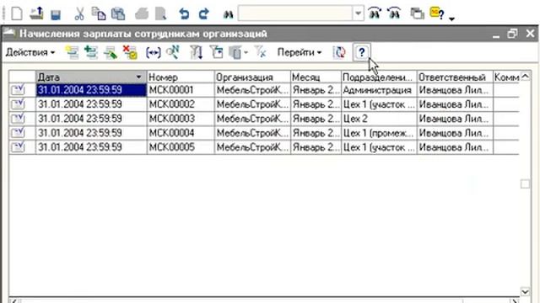Click the window list icon in top toolbar

(x=417, y=13)
